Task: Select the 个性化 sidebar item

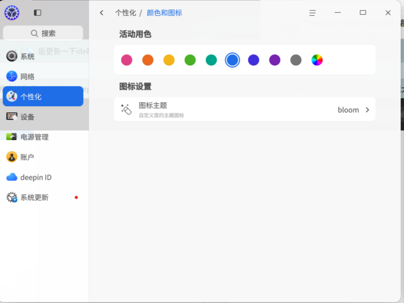Action: pos(43,96)
